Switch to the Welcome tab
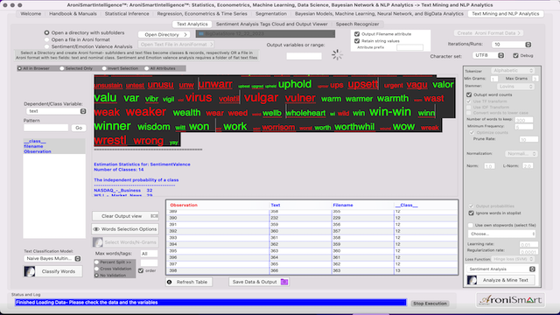 [x=31, y=14]
